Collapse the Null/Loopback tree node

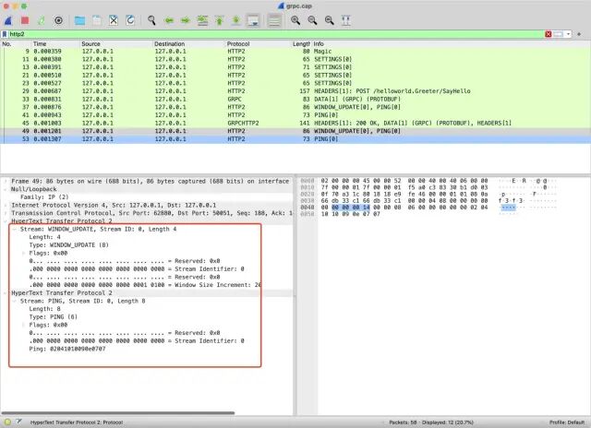6,189
